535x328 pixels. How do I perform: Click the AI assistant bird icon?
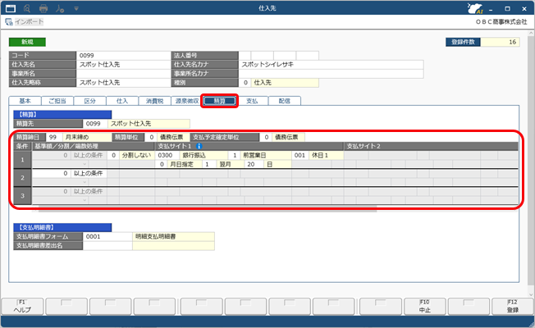click(x=475, y=8)
